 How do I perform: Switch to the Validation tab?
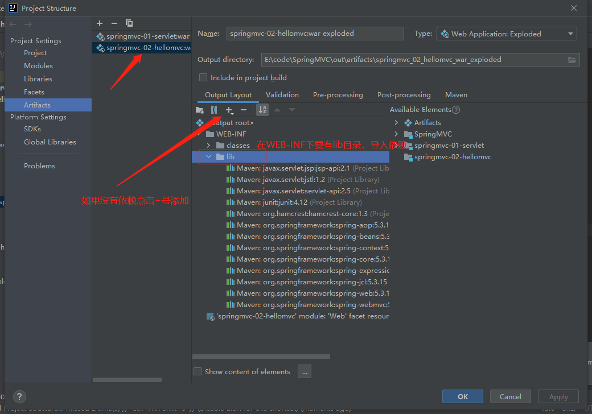282,95
